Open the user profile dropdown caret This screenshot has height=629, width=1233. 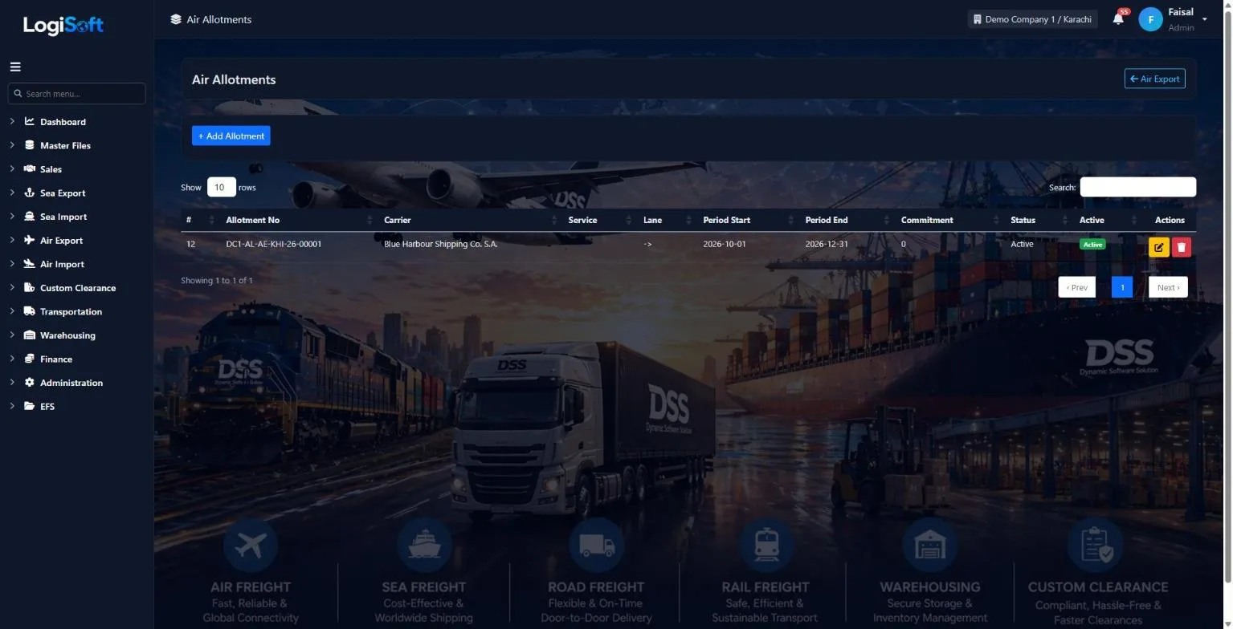(x=1204, y=19)
